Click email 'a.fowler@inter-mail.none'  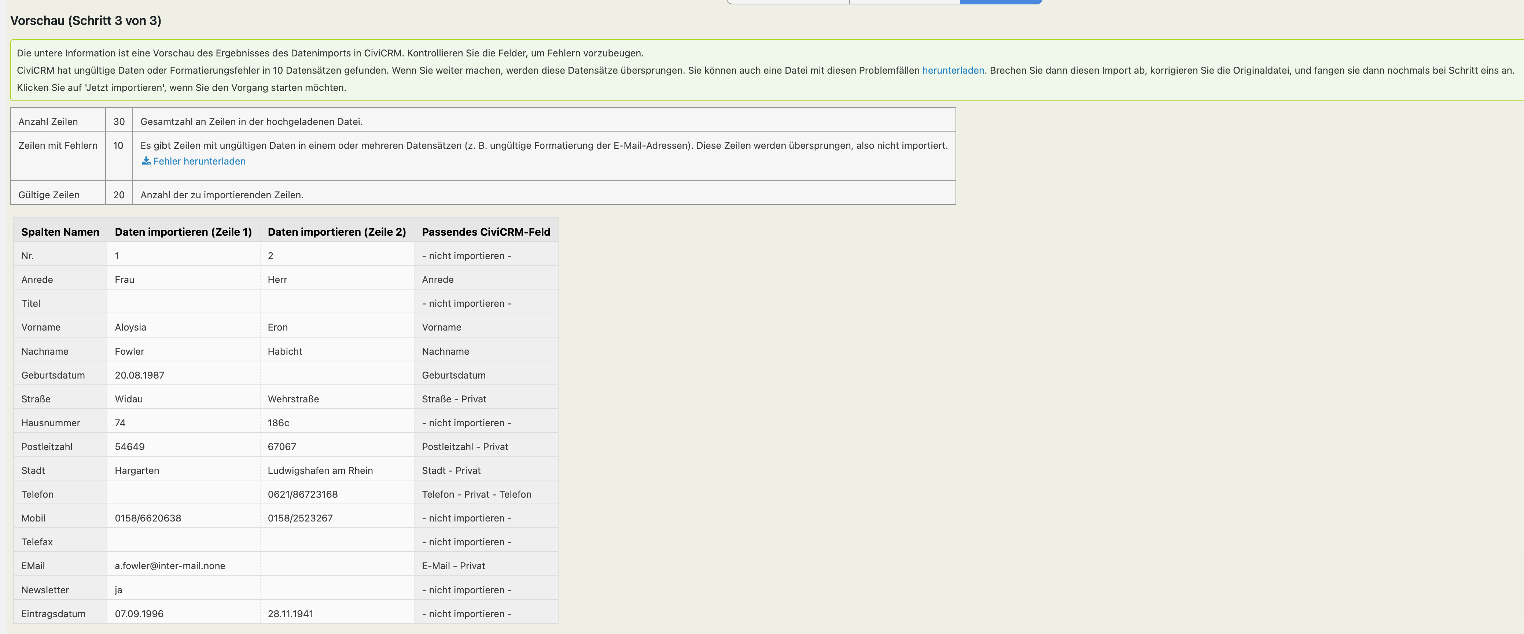pyautogui.click(x=170, y=566)
